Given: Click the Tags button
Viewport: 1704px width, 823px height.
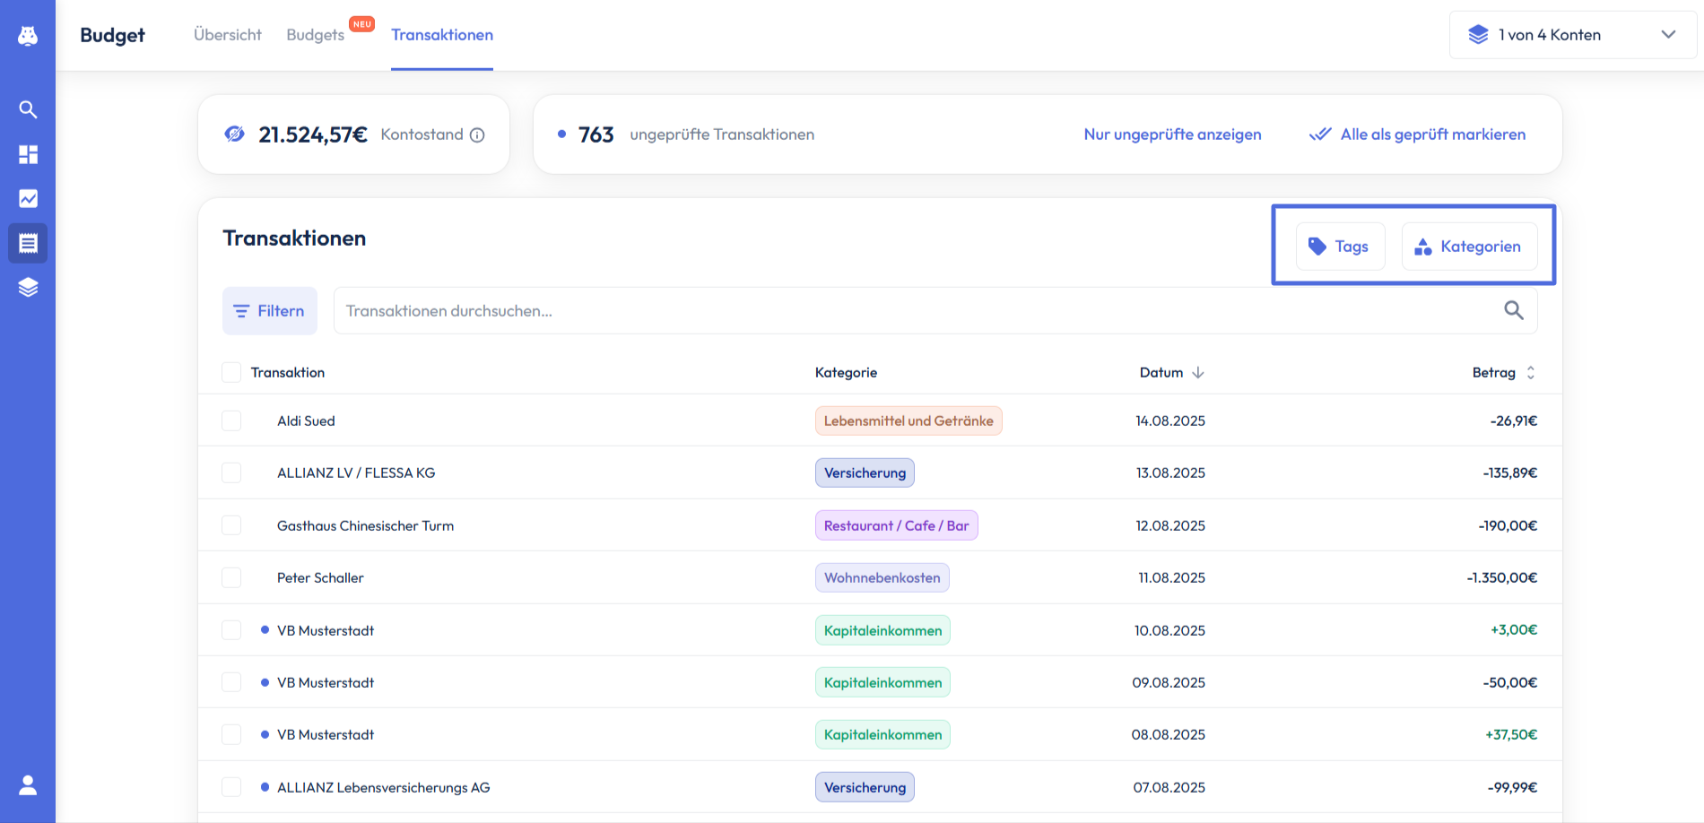Looking at the screenshot, I should coord(1340,247).
